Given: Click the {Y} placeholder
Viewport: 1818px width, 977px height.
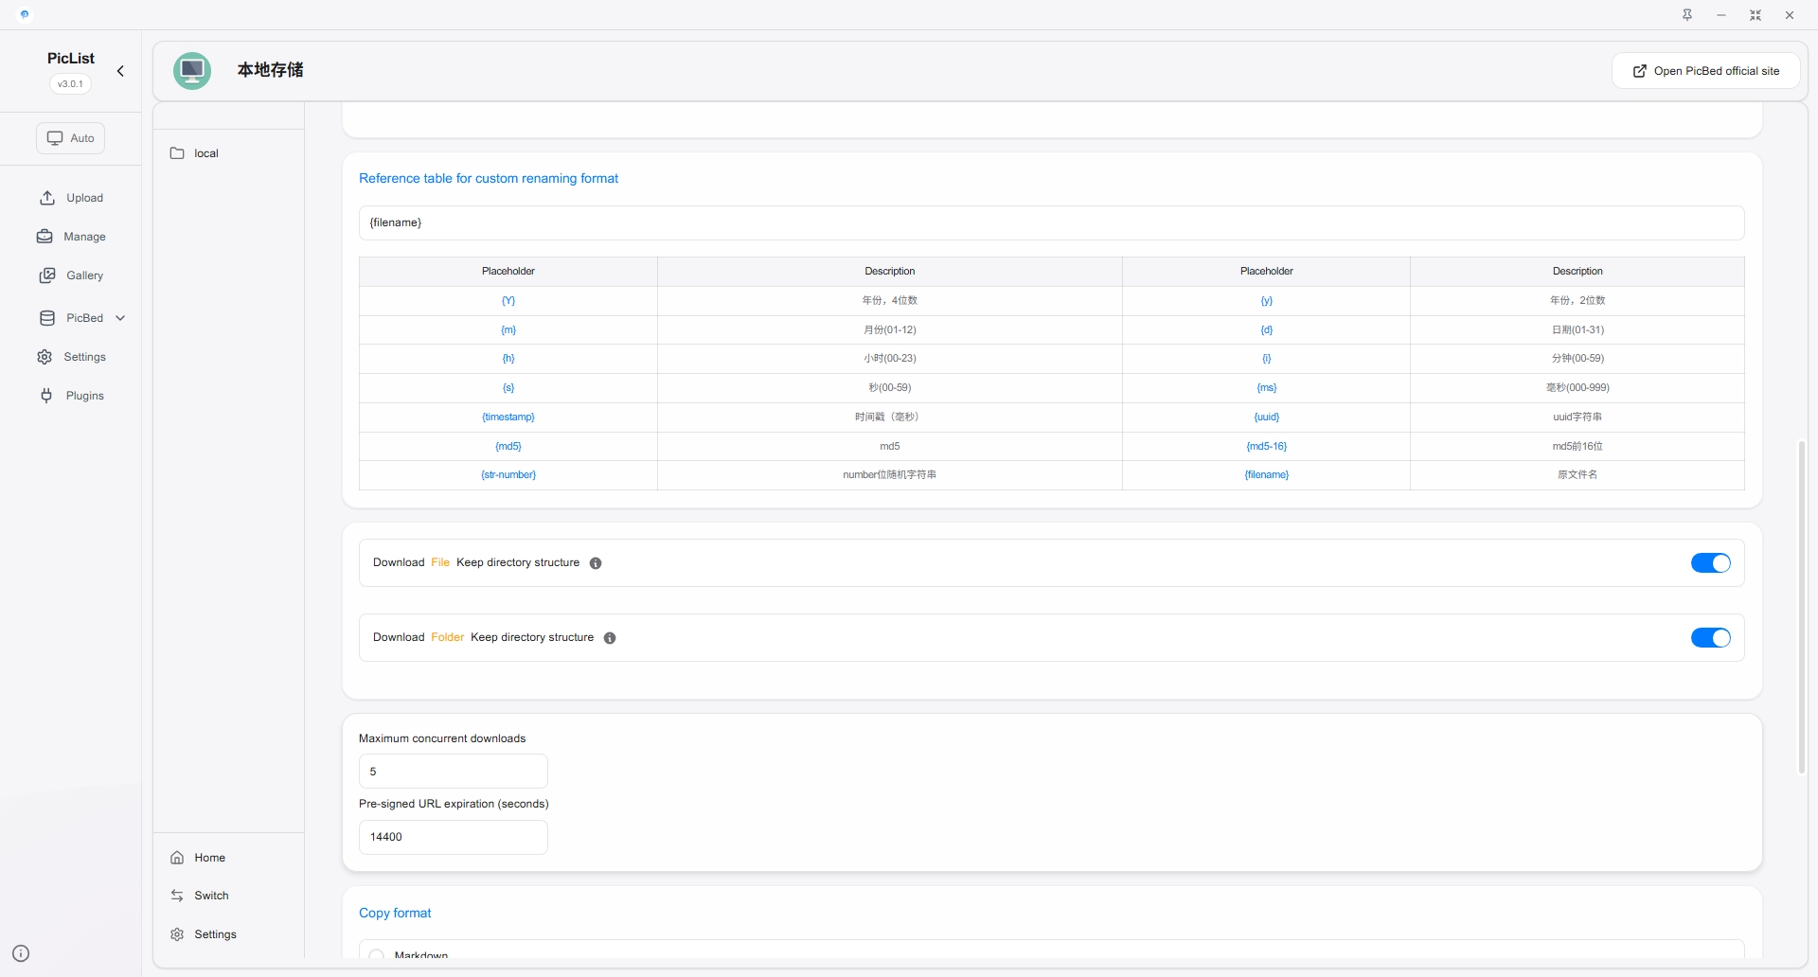Looking at the screenshot, I should click(508, 301).
